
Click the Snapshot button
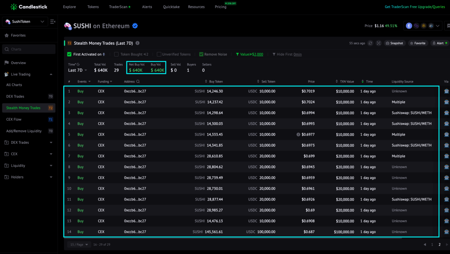[394, 43]
